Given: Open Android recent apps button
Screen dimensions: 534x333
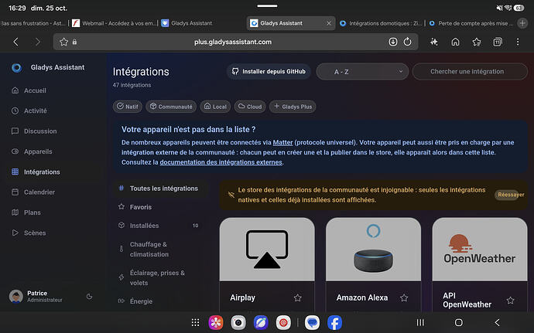Looking at the screenshot, I should tap(420, 322).
